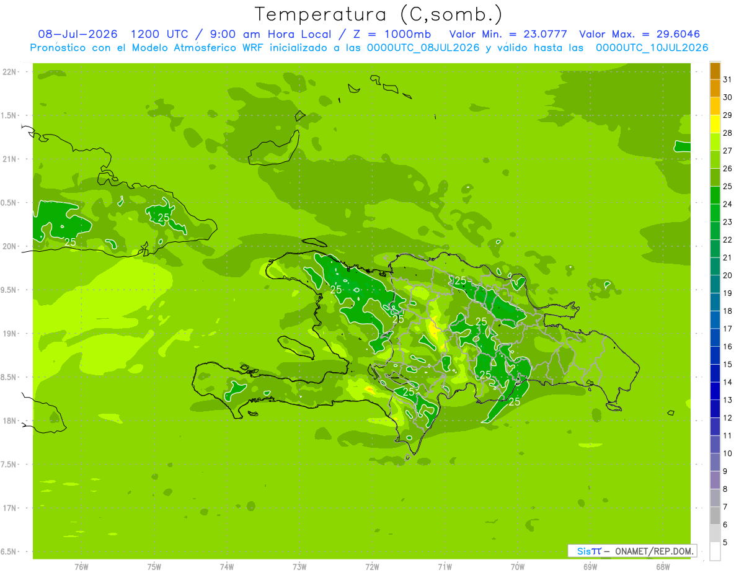Click the colorbar value '10'
The image size is (744, 575).
(728, 453)
